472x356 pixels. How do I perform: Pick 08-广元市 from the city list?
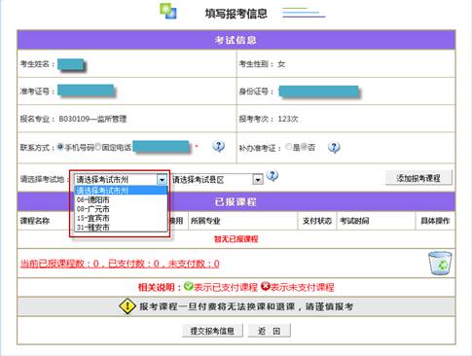coord(121,209)
